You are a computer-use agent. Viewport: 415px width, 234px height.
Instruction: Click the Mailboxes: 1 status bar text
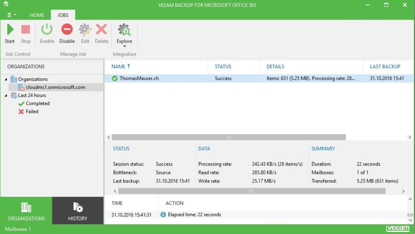pyautogui.click(x=18, y=229)
